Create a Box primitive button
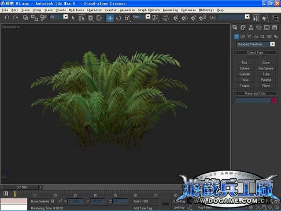 tap(245, 62)
